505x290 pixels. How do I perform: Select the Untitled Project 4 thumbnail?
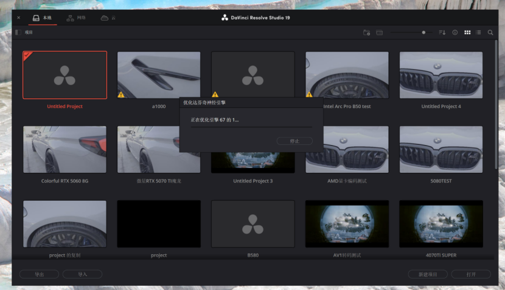pos(441,75)
